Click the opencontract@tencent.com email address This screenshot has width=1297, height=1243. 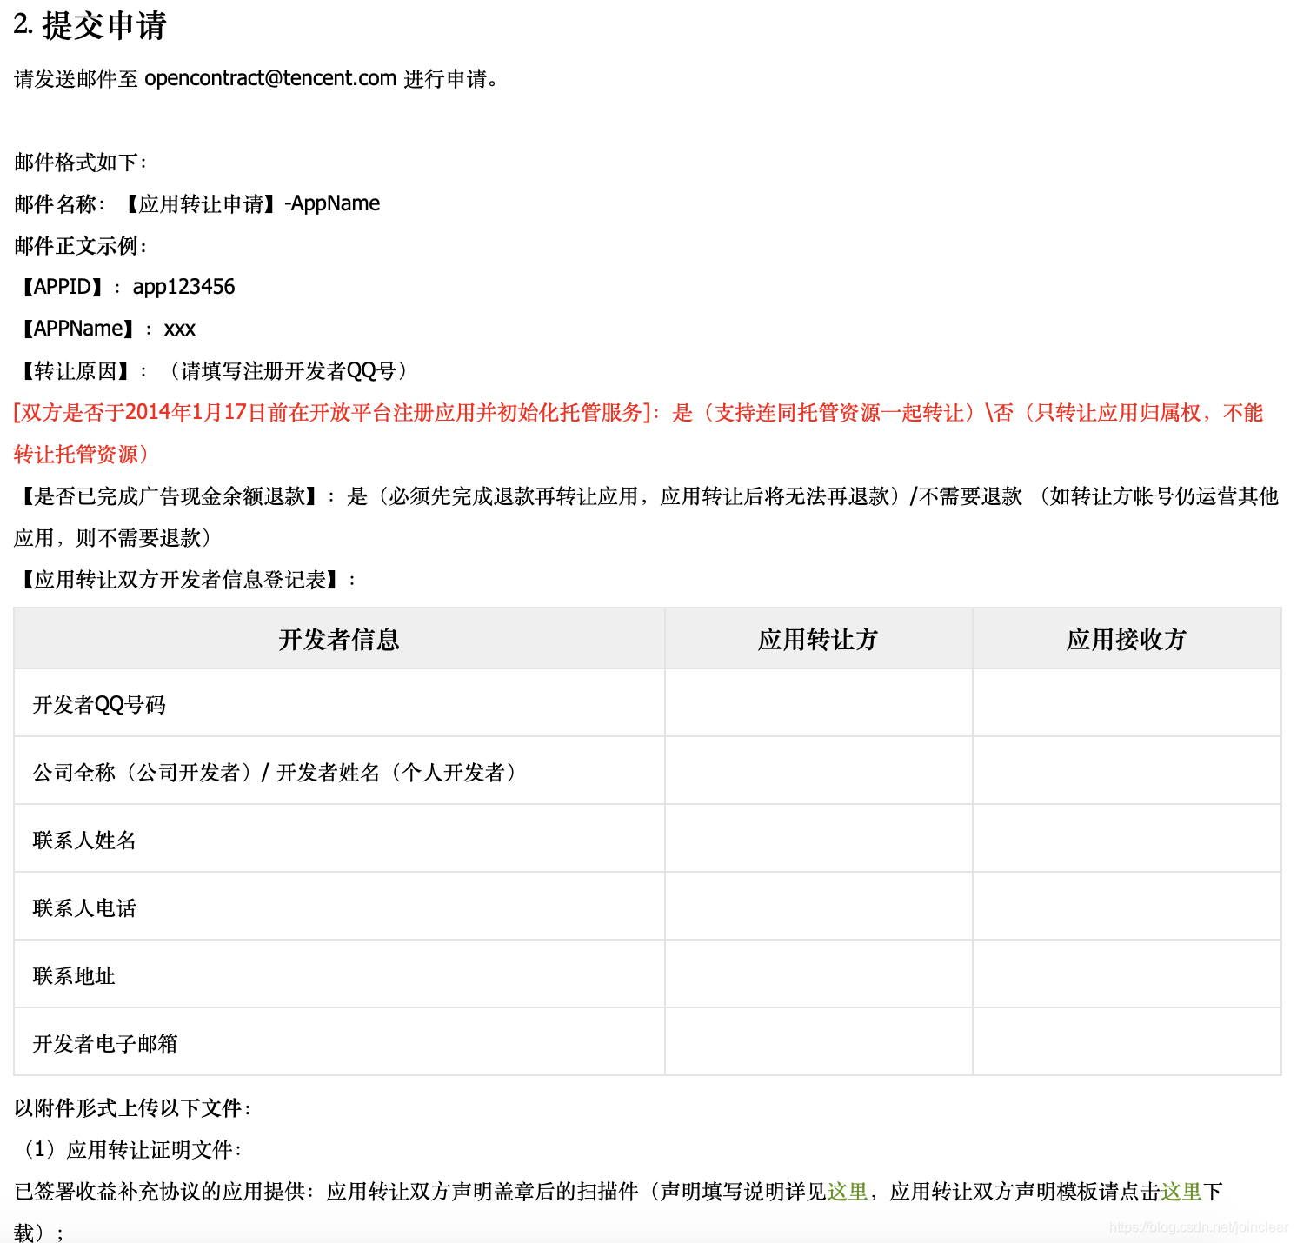pos(270,78)
